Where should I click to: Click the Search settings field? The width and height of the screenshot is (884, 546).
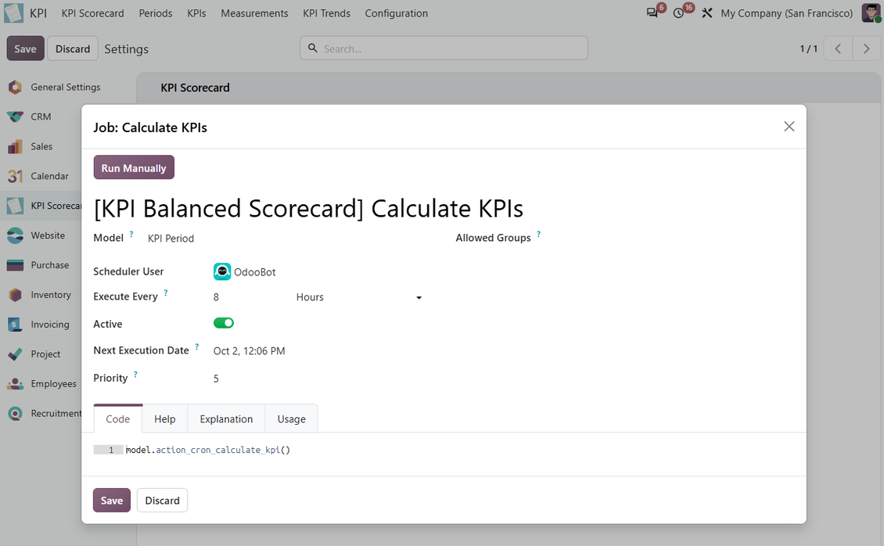pos(444,48)
